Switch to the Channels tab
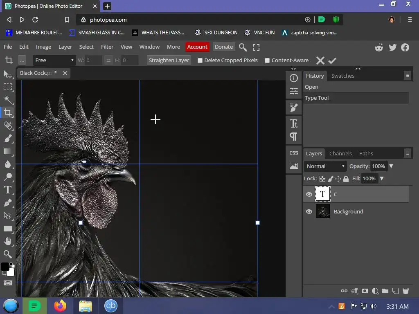This screenshot has width=419, height=314. (x=340, y=153)
